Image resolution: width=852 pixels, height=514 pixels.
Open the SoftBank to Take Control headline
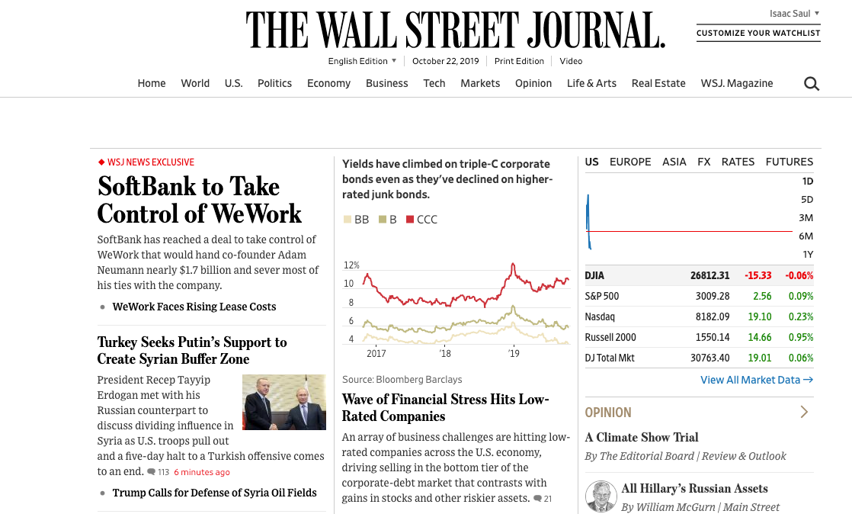[199, 200]
